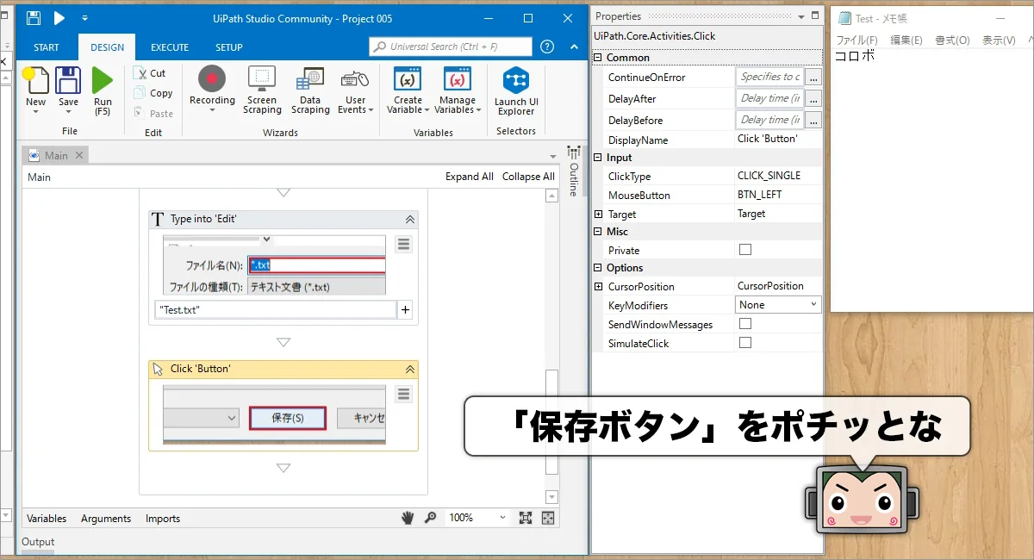The height and width of the screenshot is (560, 1034).
Task: Click Create Variable icon
Action: point(408,78)
